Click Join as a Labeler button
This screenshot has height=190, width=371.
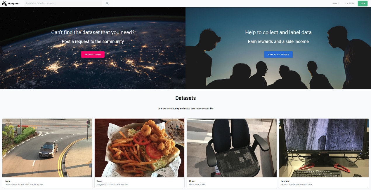coord(278,54)
